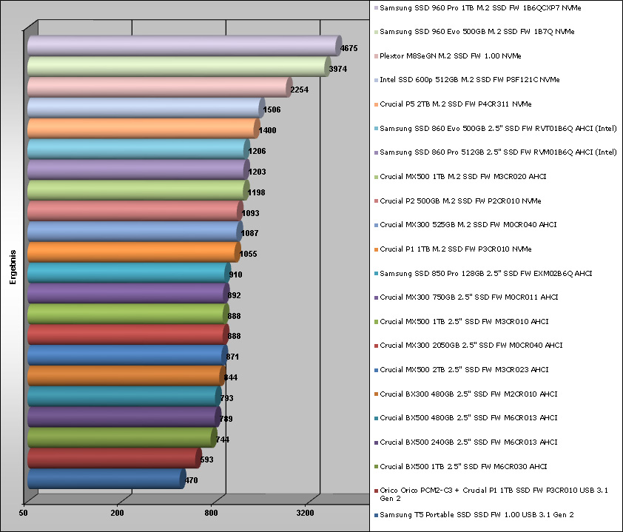Select the value label 1087
The image size is (623, 532).
[x=249, y=233]
